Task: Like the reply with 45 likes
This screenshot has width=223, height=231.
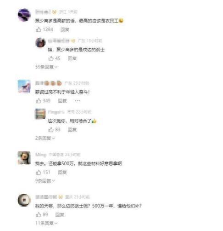Action: (x=51, y=58)
